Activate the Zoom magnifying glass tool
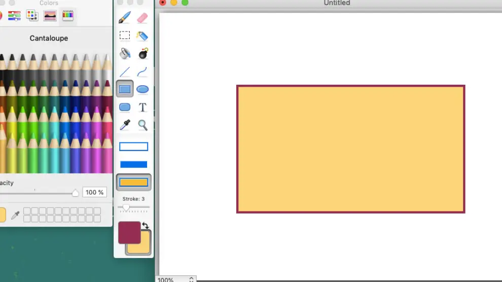 click(142, 125)
